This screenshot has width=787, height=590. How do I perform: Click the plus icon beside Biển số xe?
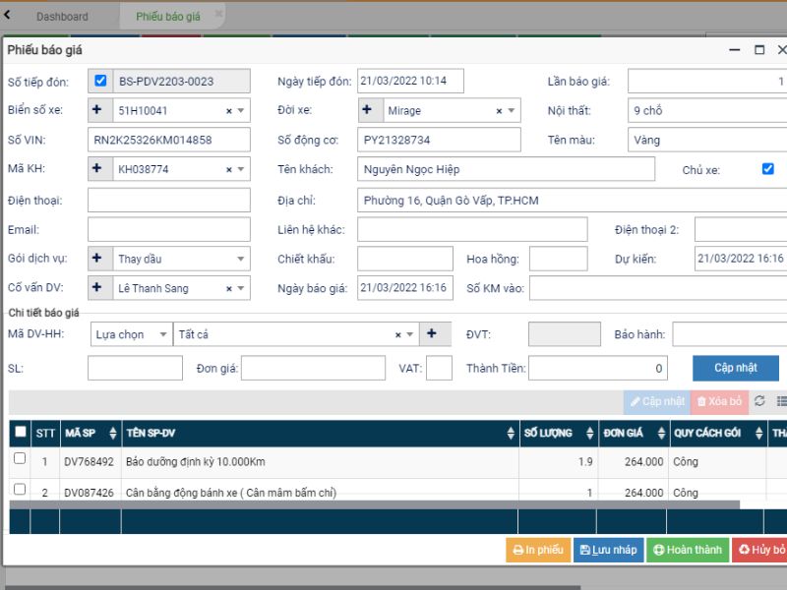pos(96,111)
